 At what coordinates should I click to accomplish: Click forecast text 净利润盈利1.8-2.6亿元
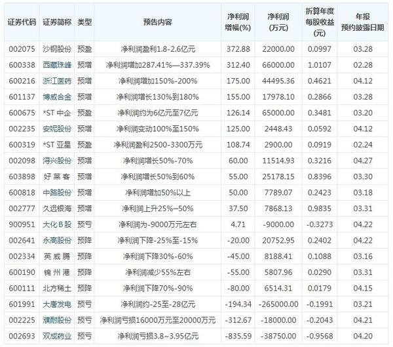pyautogui.click(x=158, y=49)
